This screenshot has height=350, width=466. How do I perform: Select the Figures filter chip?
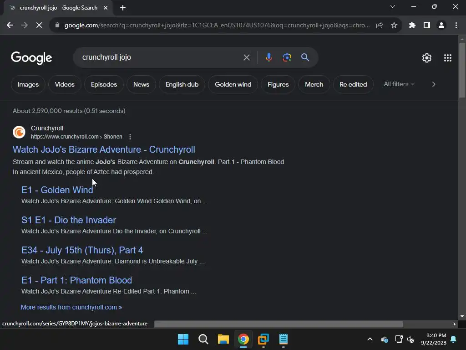[x=278, y=84]
